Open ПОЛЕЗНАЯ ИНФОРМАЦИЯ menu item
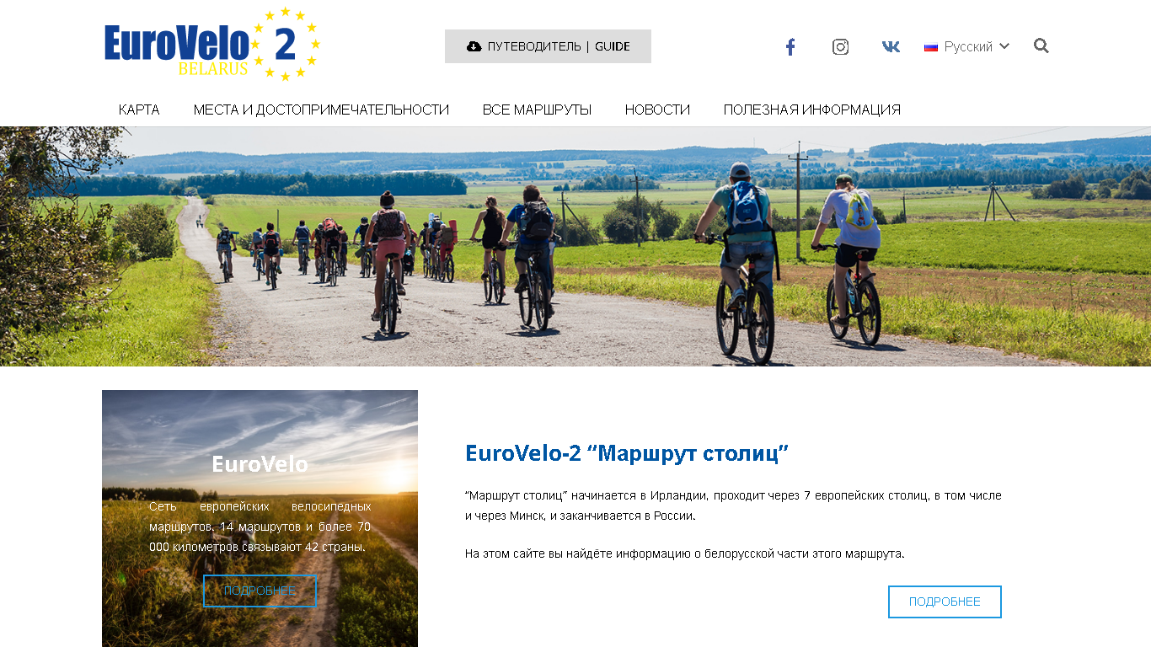This screenshot has width=1151, height=647. pos(812,110)
